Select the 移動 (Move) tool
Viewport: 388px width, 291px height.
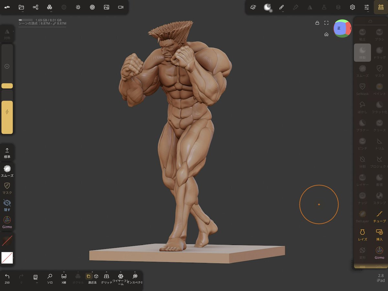362,52
